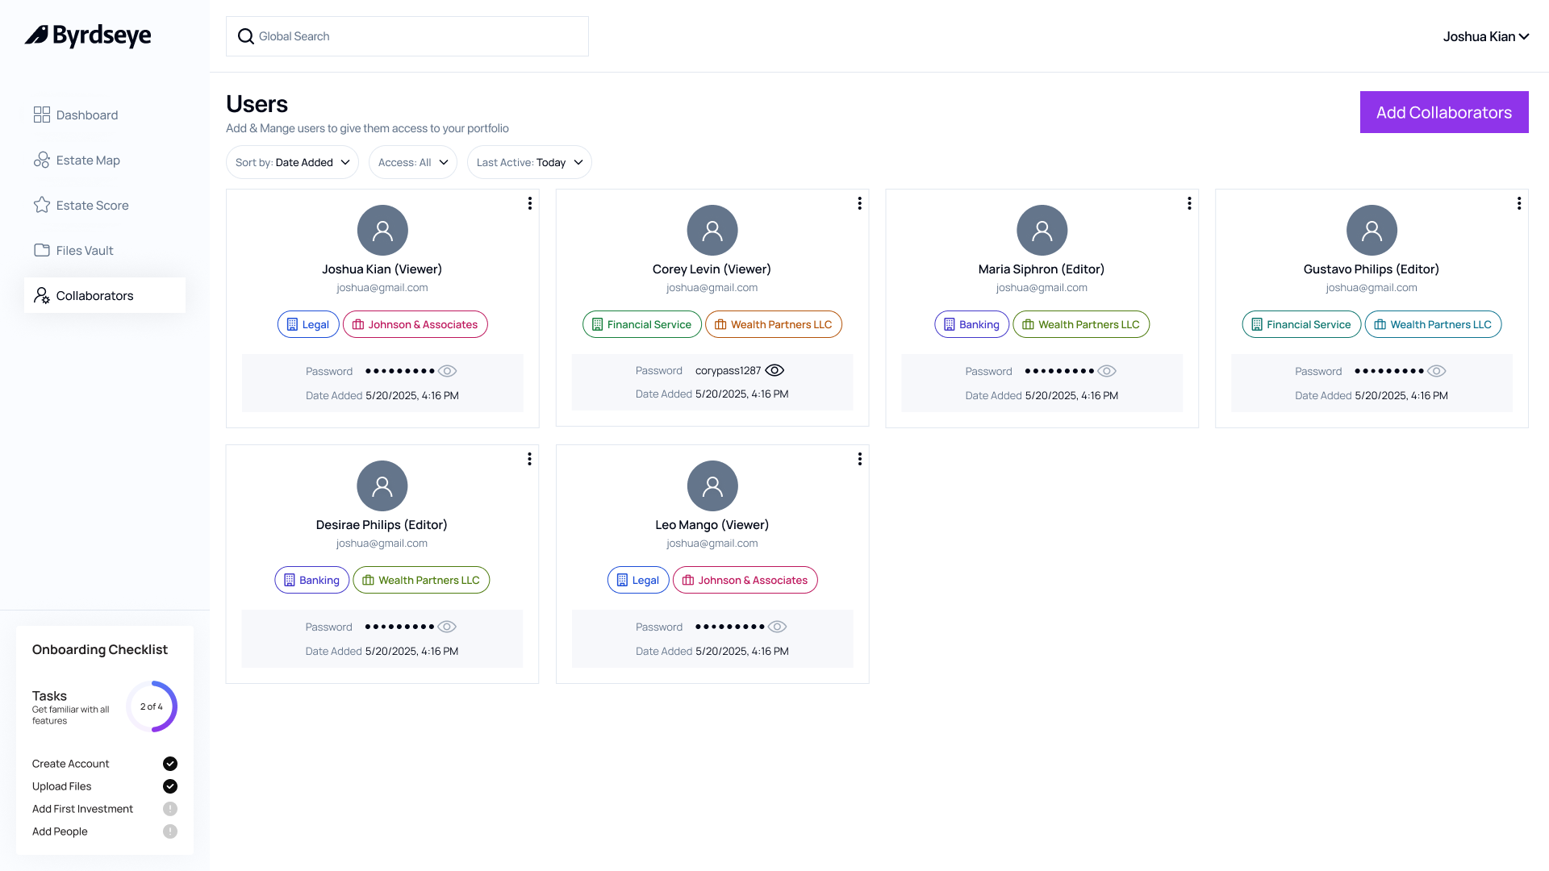Click Legal tag on Joshua Kian card
1549x871 pixels.
(x=308, y=324)
